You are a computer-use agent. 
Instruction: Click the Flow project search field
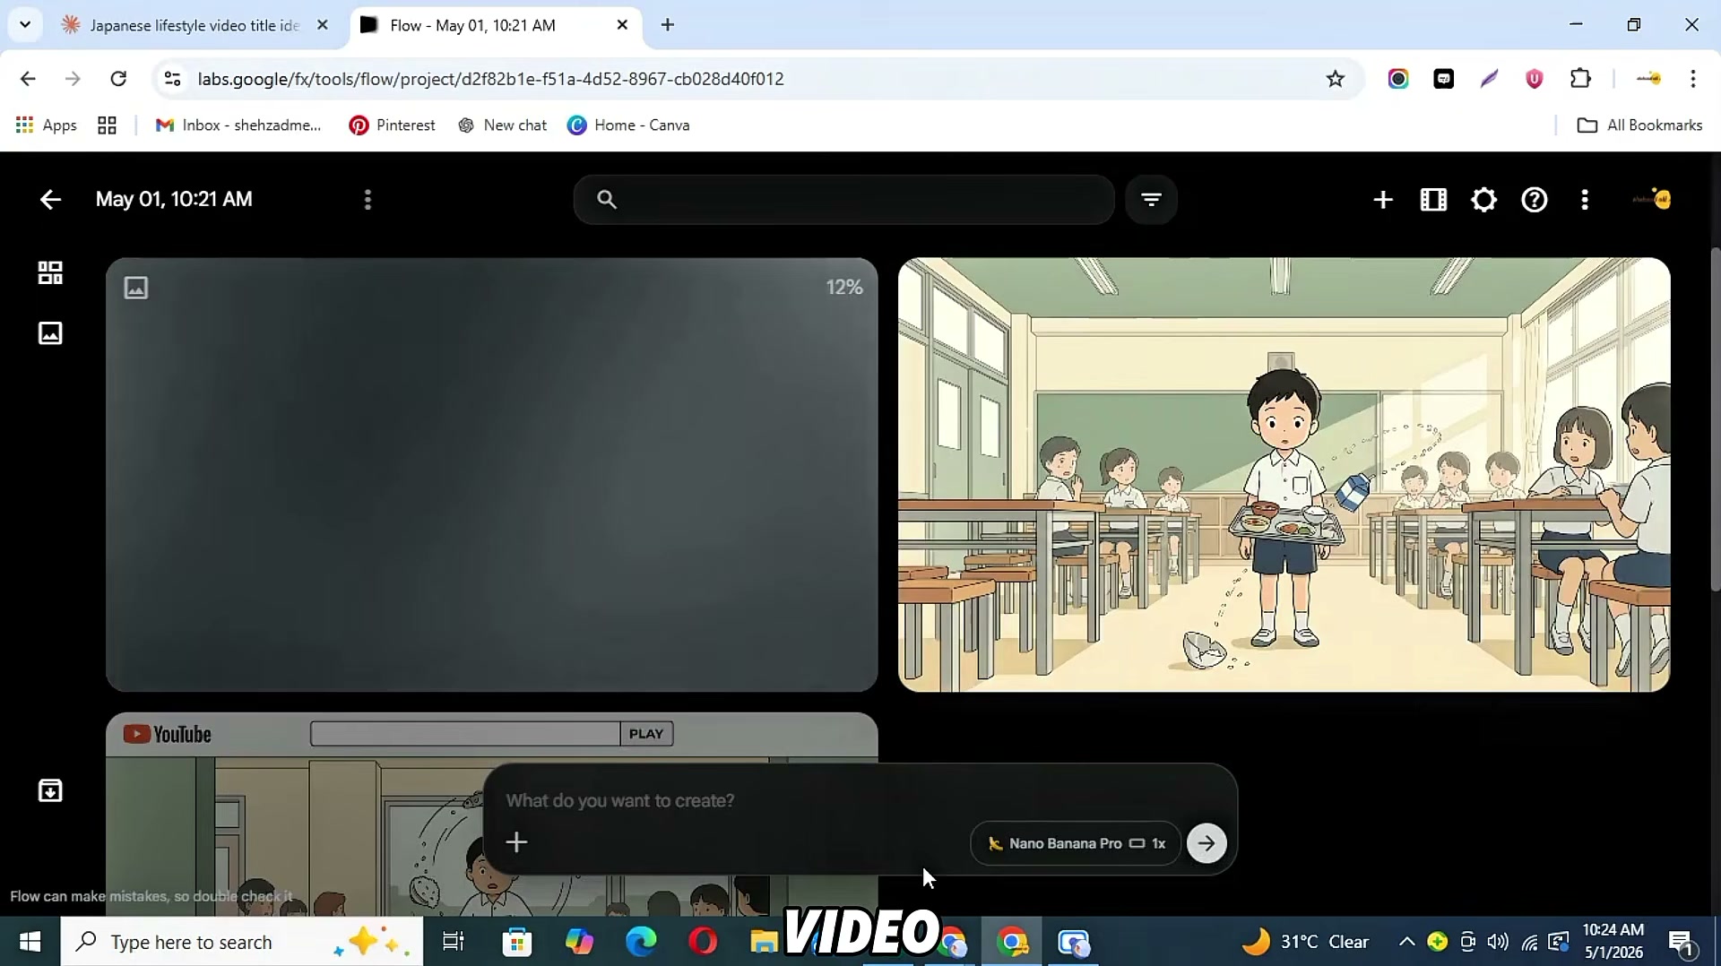(x=843, y=199)
